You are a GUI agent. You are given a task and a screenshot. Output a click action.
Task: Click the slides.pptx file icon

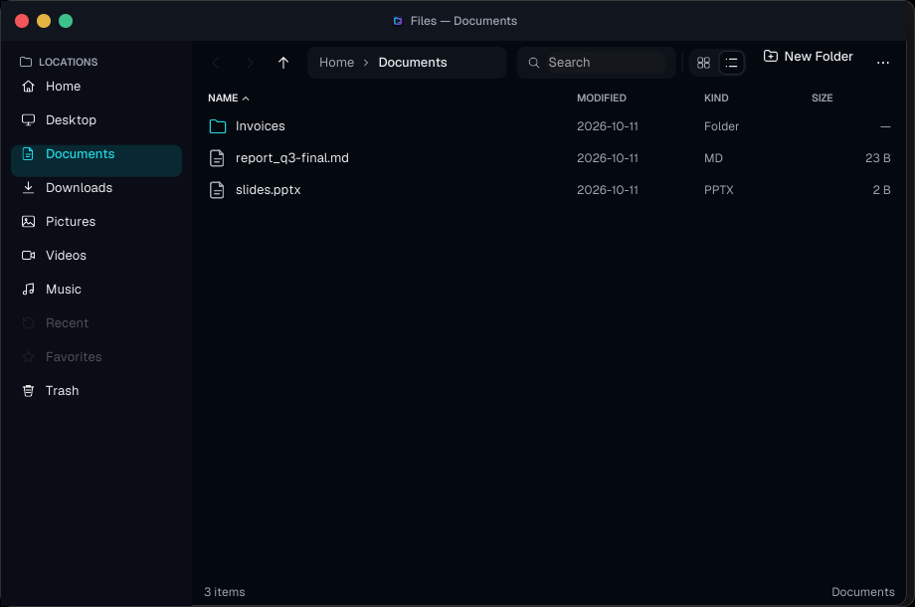(217, 190)
